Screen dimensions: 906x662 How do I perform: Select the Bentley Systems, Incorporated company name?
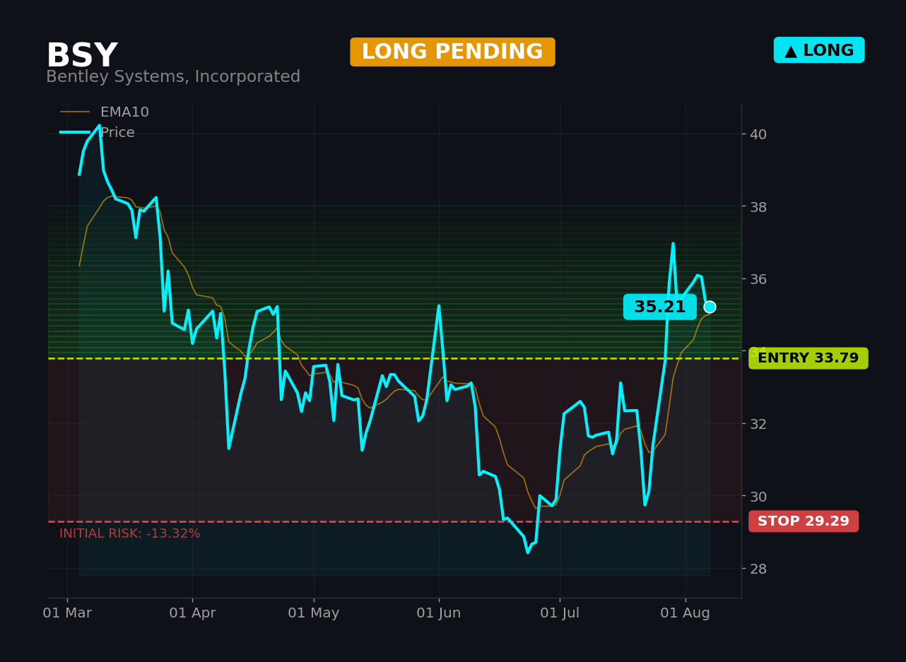(x=173, y=77)
